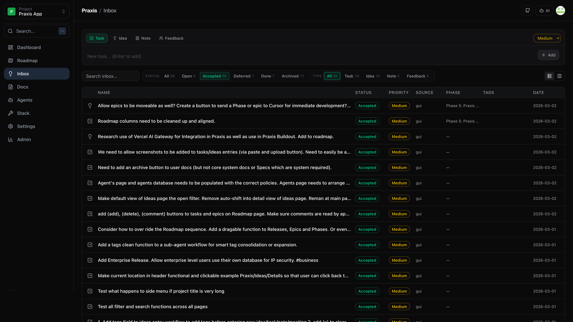Open the Medium priority dropdown
The width and height of the screenshot is (573, 322).
click(547, 38)
